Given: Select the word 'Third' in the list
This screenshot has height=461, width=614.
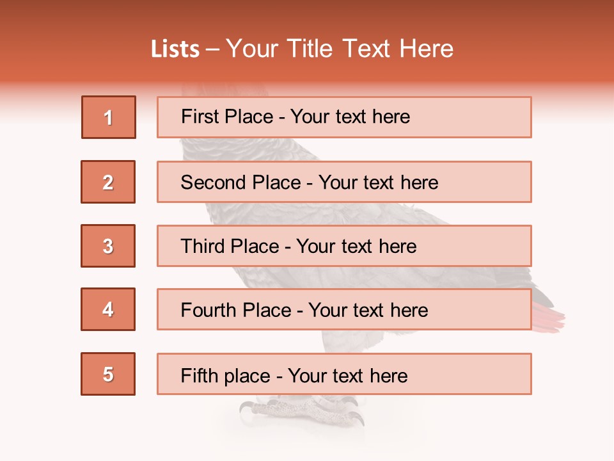Looking at the screenshot, I should tap(203, 247).
